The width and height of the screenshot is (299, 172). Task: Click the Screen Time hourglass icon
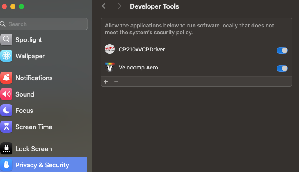click(x=6, y=127)
